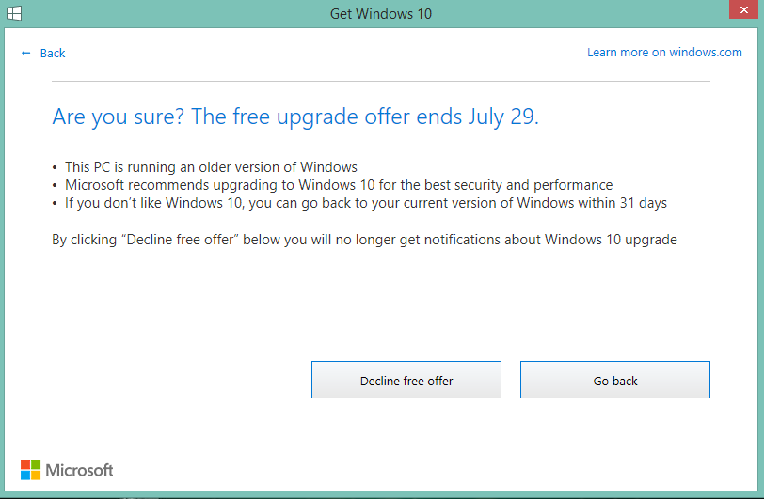Click the red square of Microsoft logo
Viewport: 764px width, 499px height.
pyautogui.click(x=25, y=464)
